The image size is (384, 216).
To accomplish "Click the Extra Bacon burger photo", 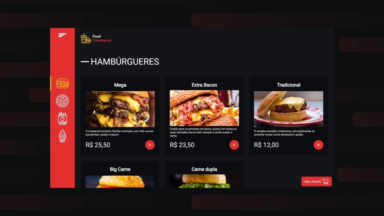I will [204, 108].
